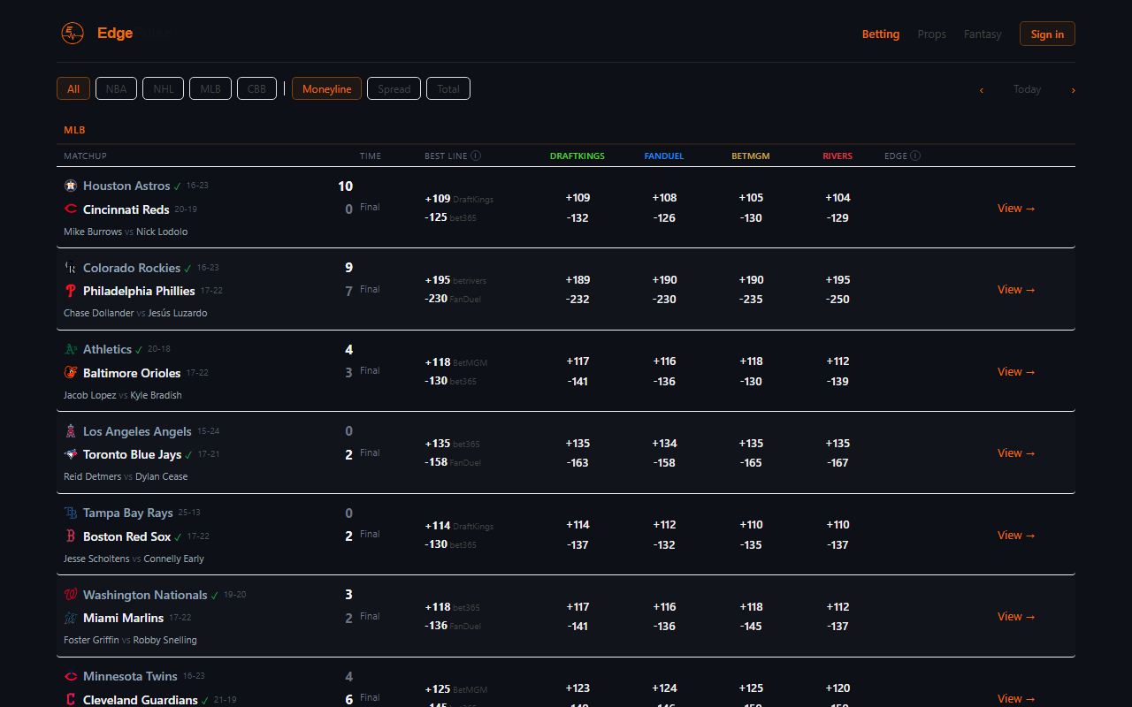Click the Astros +109 DraftKings column odds
The image size is (1132, 707).
(x=577, y=198)
